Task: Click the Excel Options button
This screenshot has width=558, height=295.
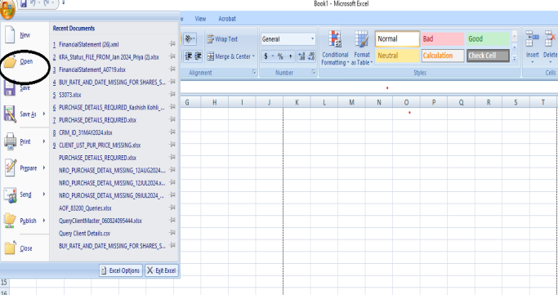Action: [121, 270]
